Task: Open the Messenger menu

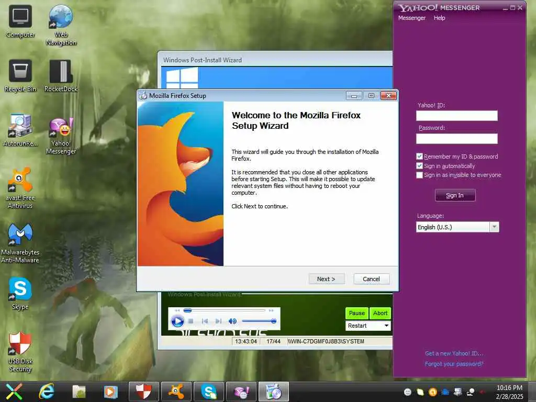Action: pyautogui.click(x=411, y=18)
